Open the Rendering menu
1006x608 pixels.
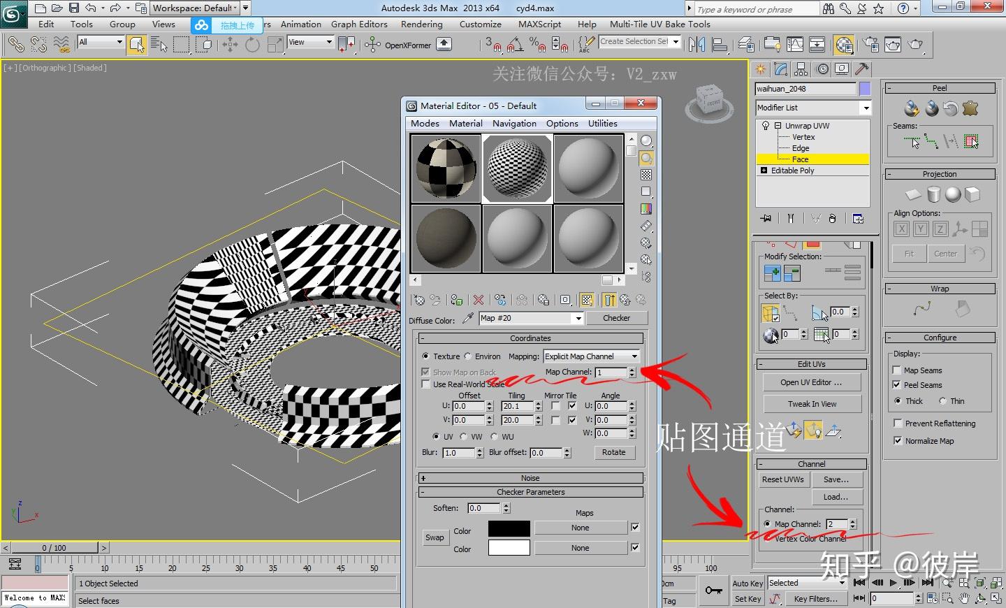tap(421, 24)
